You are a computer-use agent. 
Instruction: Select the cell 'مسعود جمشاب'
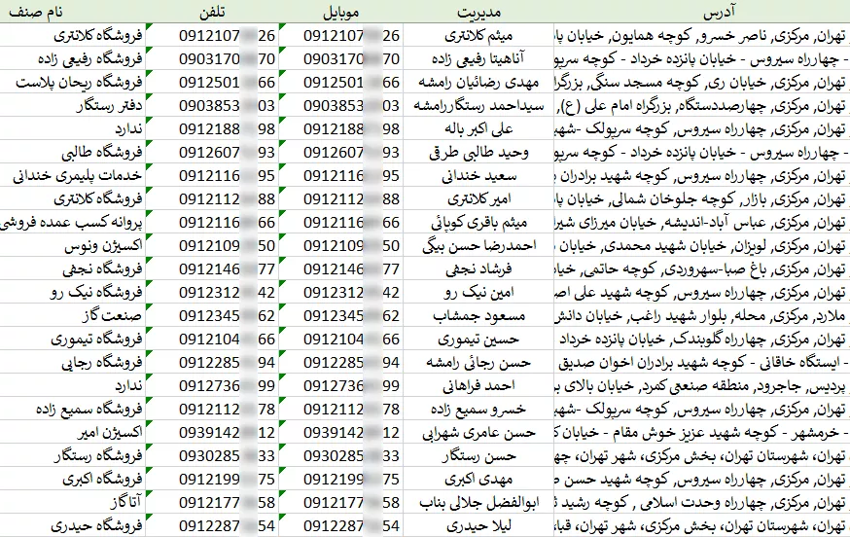click(478, 315)
